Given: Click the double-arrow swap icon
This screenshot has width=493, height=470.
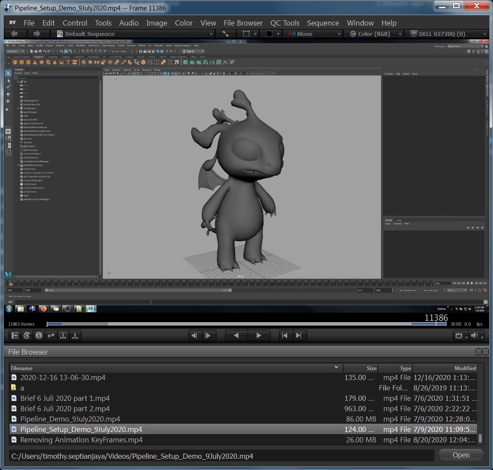Looking at the screenshot, I should [x=51, y=336].
